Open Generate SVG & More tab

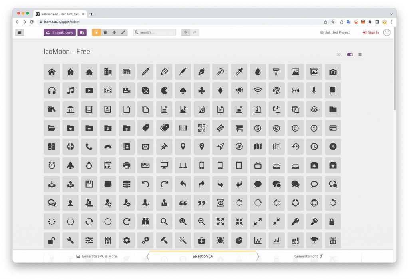click(97, 256)
